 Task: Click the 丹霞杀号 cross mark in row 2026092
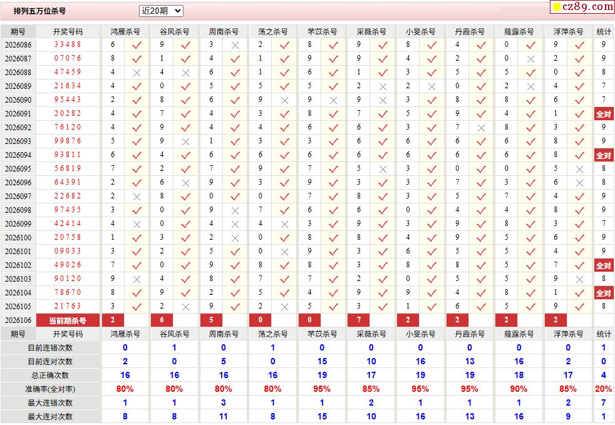point(481,128)
